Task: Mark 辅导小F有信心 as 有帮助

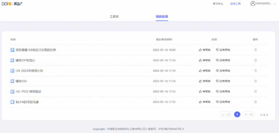Action: pyautogui.click(x=205, y=61)
